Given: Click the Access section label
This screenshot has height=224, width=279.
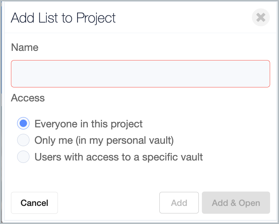Looking at the screenshot, I should [28, 98].
